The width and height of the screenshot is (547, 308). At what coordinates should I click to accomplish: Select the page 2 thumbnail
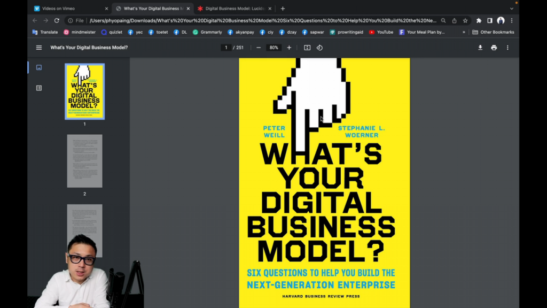point(85,161)
